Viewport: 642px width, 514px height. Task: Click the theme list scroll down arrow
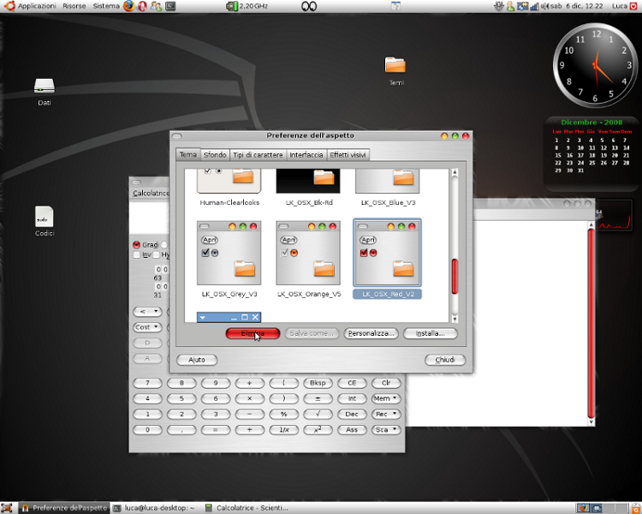click(455, 319)
